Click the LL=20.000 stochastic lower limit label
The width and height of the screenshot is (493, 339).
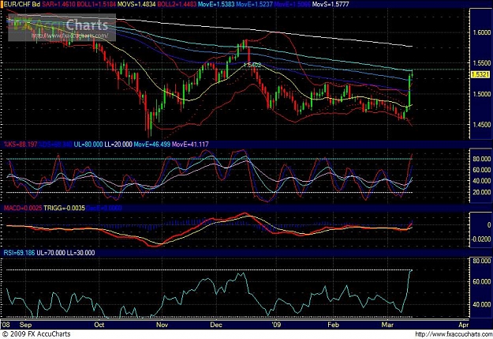(x=118, y=145)
